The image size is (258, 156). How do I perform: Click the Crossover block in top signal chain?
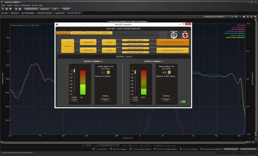[109, 42]
